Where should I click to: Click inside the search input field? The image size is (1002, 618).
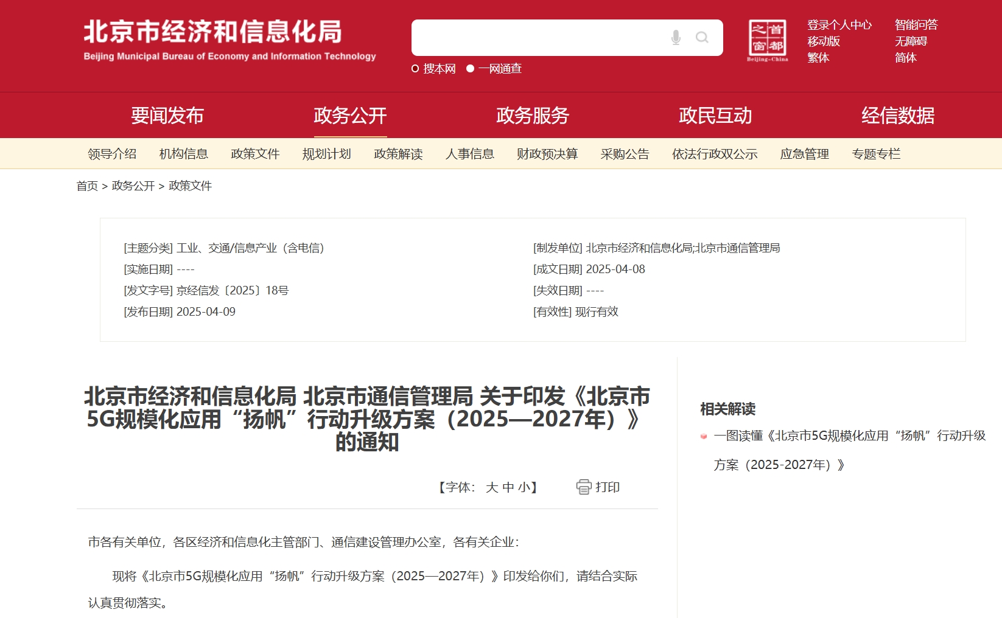tap(536, 38)
